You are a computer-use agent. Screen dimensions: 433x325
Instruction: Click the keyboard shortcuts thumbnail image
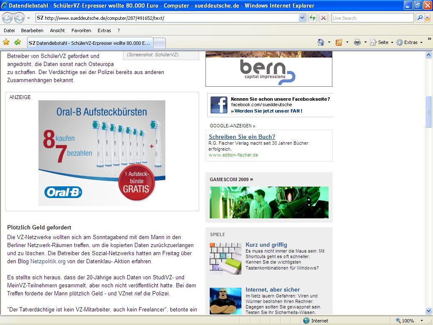point(225,259)
